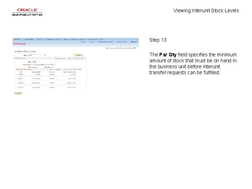The image size is (252, 189).
Task: Click the button below the grid
Action: (18, 93)
